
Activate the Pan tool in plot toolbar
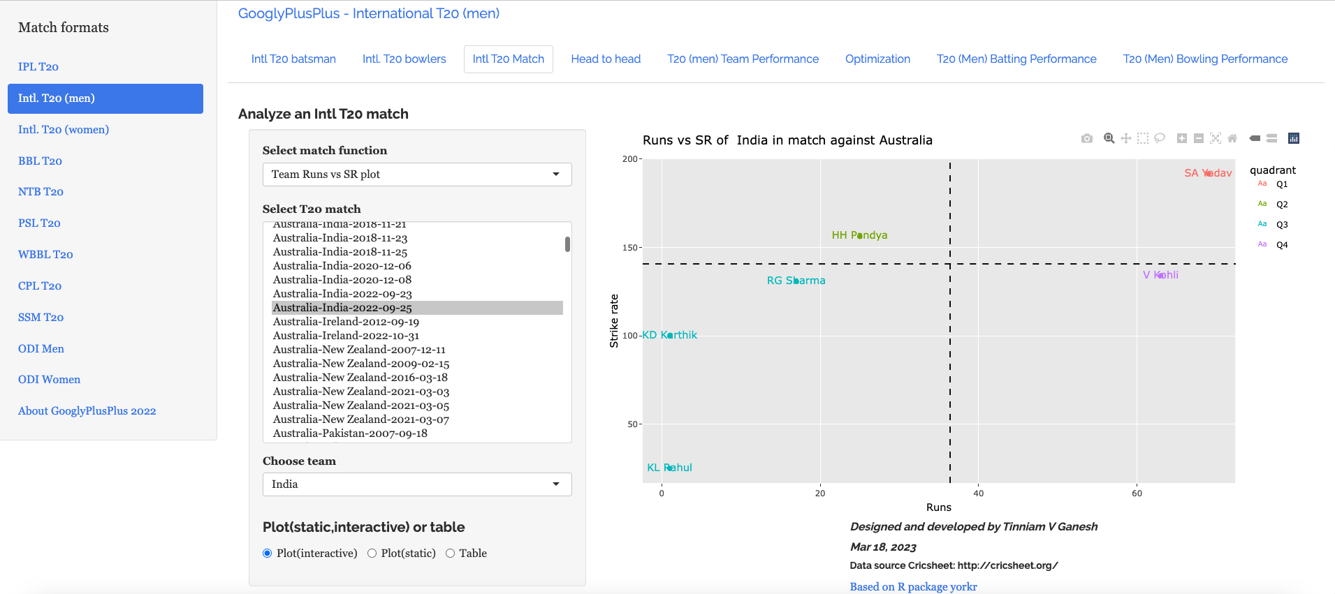[x=1125, y=138]
